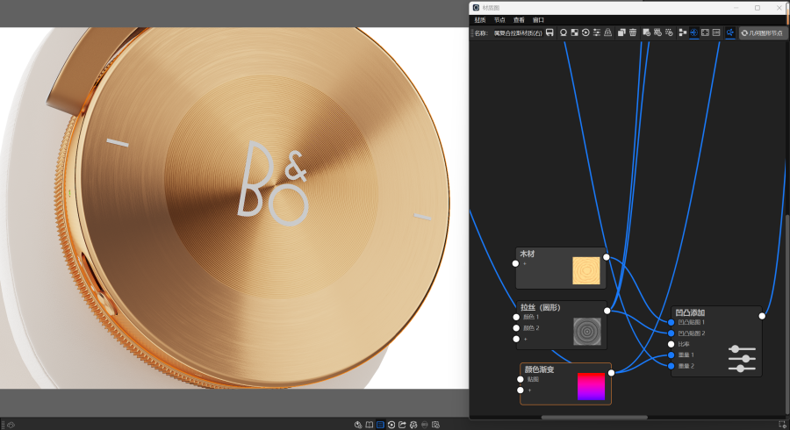Click the save material icon beside name field
The image size is (790, 430).
pos(549,32)
